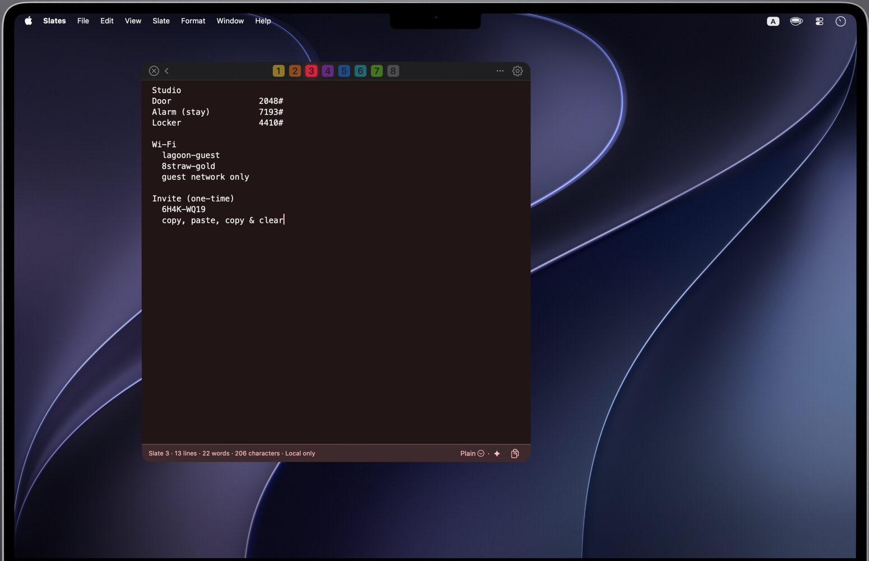869x561 pixels.
Task: Click the Door code '2048#'
Action: 271,101
